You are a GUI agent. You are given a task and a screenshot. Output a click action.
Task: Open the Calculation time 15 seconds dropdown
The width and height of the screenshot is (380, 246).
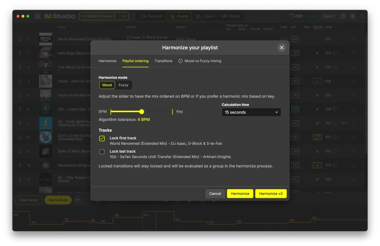tap(251, 112)
